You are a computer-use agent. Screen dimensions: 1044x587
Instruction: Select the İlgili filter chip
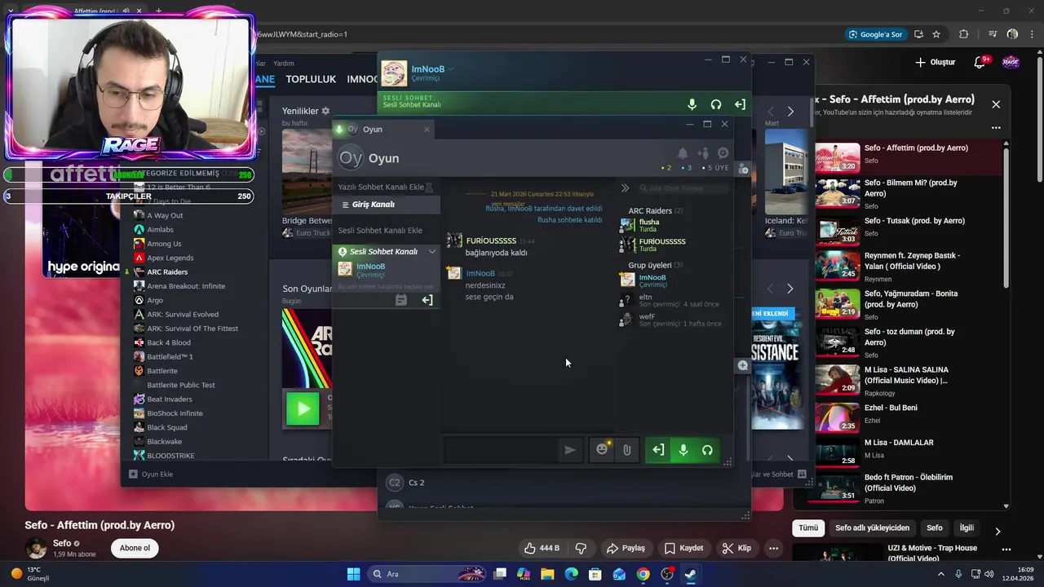[967, 527]
